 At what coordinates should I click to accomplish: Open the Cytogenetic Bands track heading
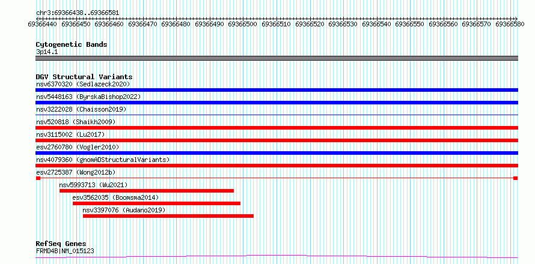[x=72, y=44]
